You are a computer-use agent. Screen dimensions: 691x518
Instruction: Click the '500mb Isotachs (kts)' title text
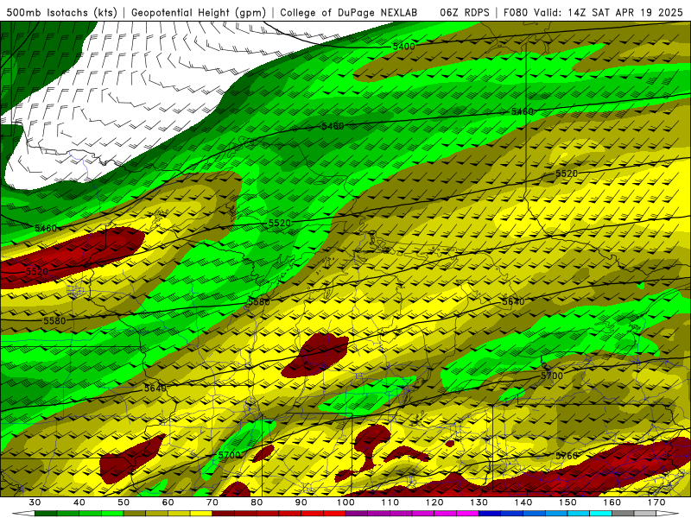point(61,13)
